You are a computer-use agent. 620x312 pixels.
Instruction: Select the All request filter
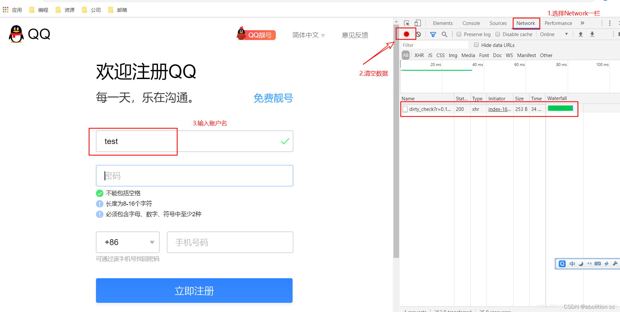(406, 55)
